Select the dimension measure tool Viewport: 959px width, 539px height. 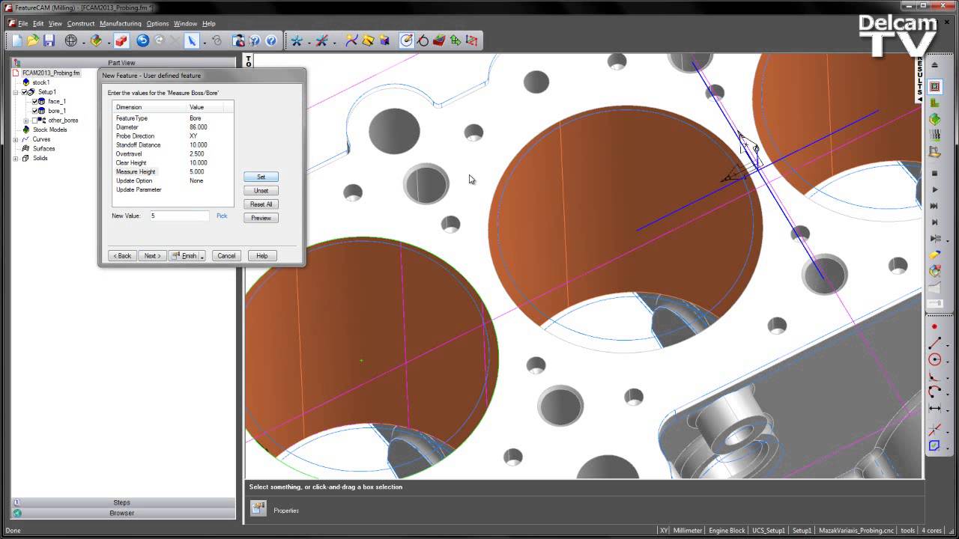point(934,409)
